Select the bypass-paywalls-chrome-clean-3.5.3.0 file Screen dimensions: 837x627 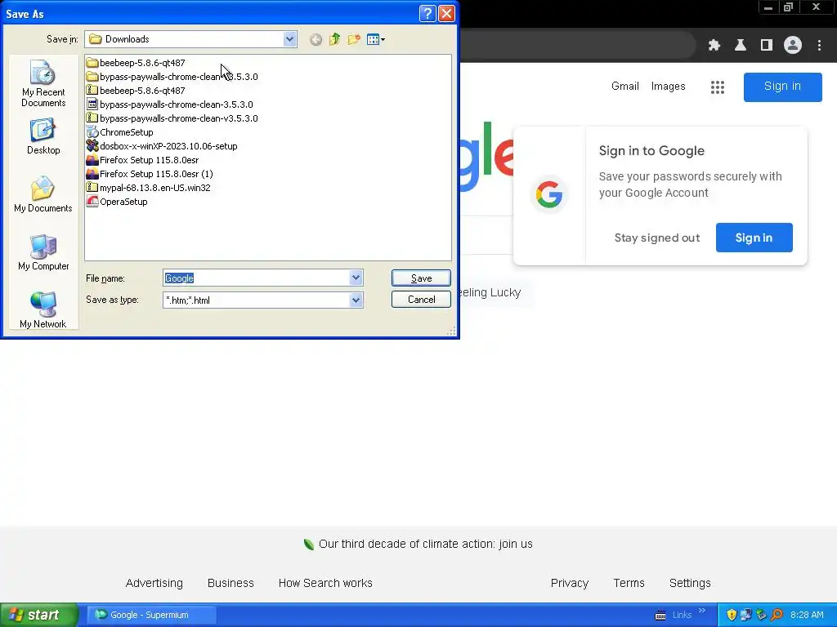170,104
